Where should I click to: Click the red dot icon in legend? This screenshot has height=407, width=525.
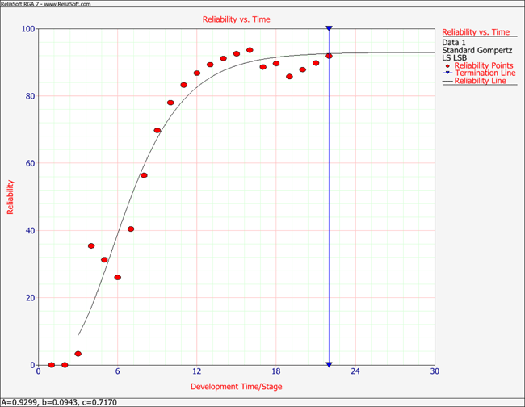pos(449,65)
